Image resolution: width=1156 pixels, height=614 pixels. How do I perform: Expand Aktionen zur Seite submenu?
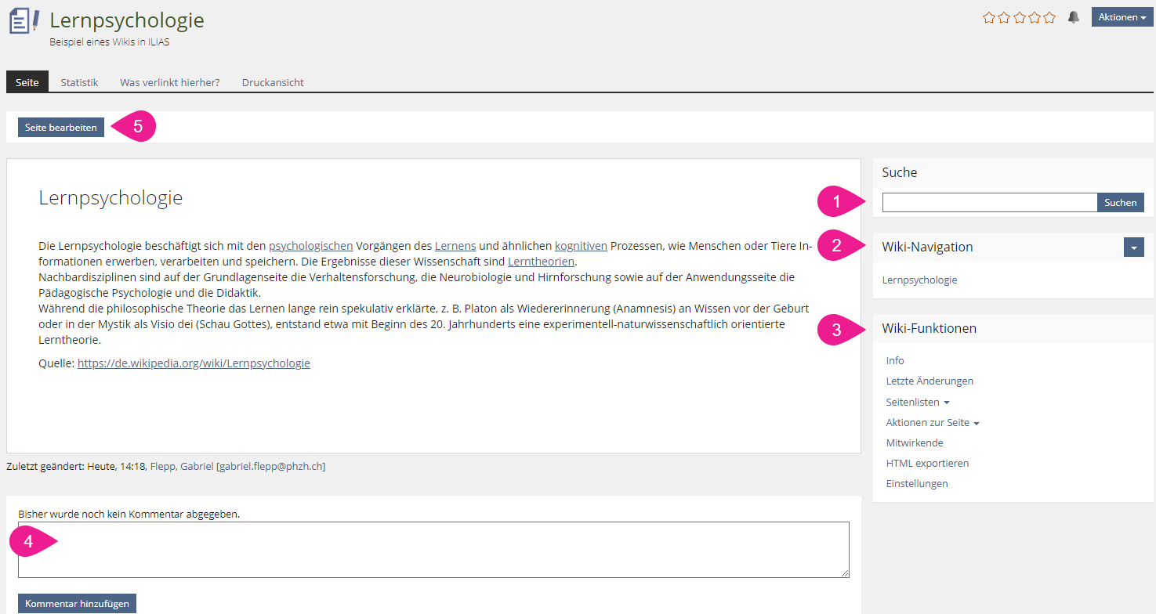933,422
